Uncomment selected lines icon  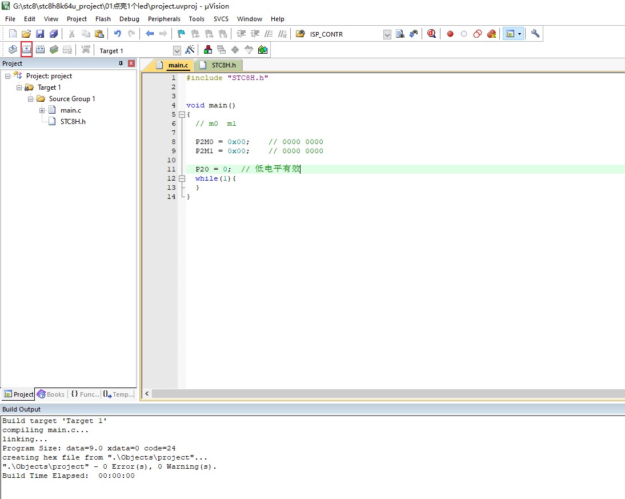282,34
